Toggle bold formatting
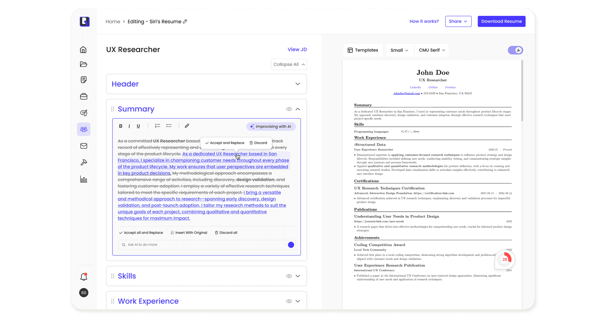The width and height of the screenshot is (606, 318). coord(121,126)
